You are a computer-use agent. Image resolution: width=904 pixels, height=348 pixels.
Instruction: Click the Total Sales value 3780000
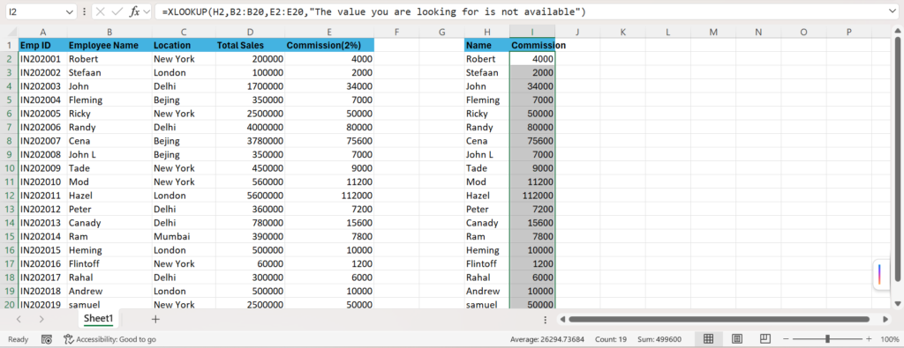[250, 141]
